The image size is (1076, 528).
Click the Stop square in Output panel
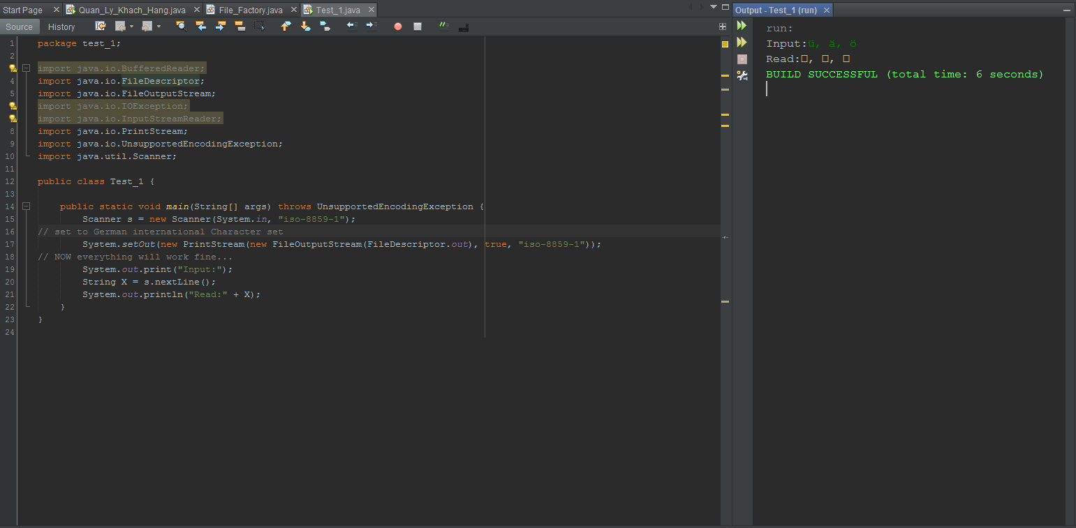pyautogui.click(x=742, y=59)
